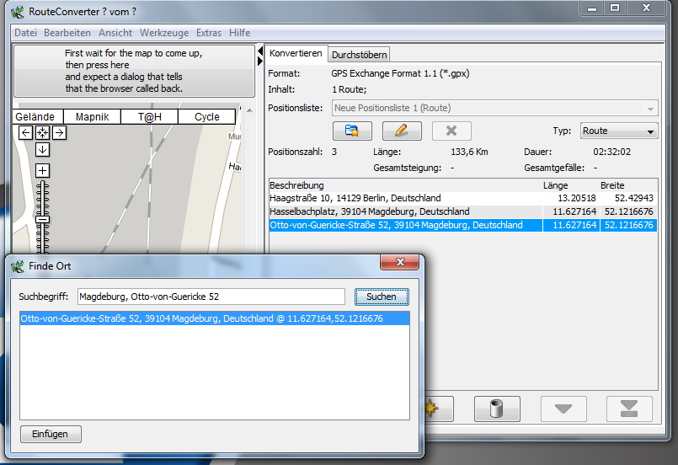This screenshot has height=465, width=678.
Task: Open the Werkzeuge menu
Action: coord(164,33)
